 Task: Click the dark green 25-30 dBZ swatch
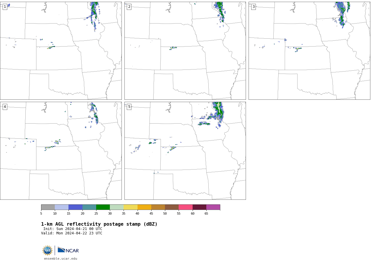[103, 207]
